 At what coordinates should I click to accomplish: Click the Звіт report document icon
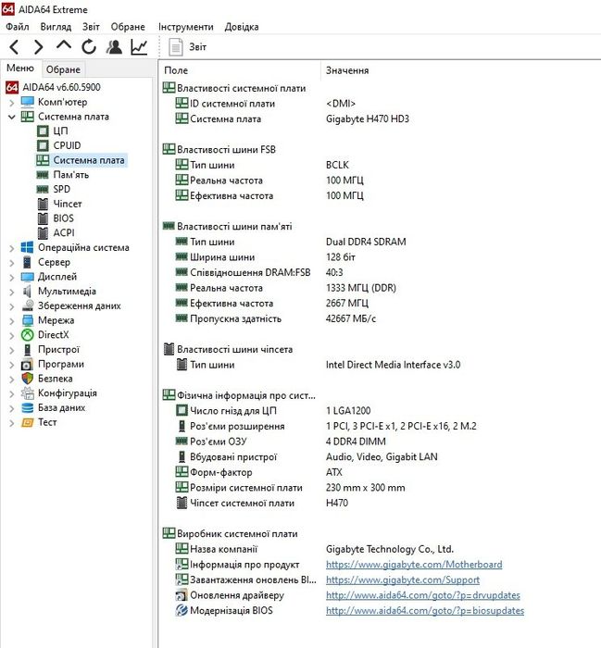pyautogui.click(x=176, y=47)
